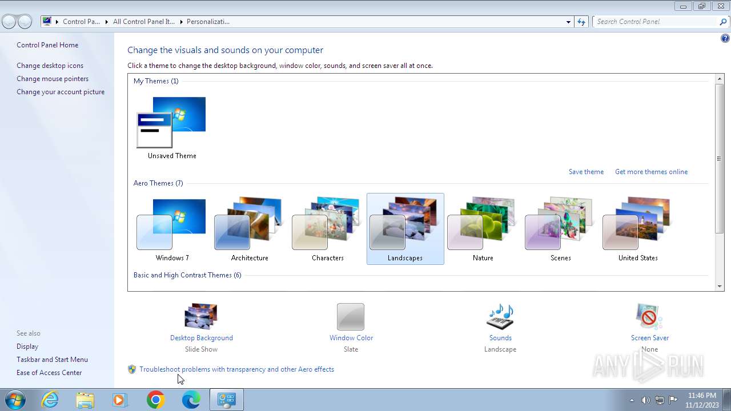Click the search magnifier icon

coord(724,22)
